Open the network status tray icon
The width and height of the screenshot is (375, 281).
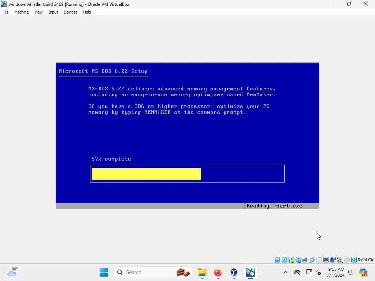click(x=309, y=272)
